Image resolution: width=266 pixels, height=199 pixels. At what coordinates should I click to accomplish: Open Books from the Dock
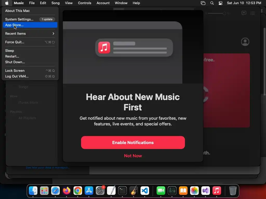(183, 190)
